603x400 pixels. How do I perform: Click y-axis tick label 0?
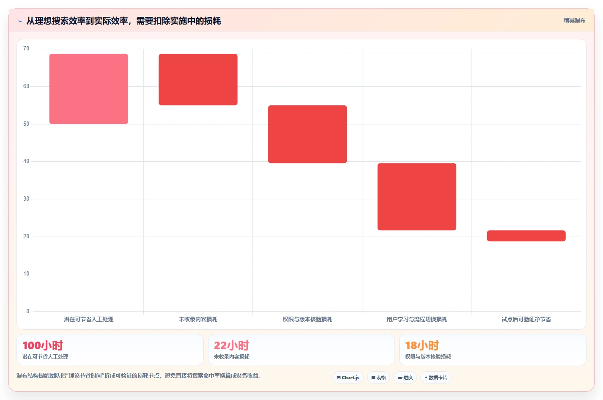[x=28, y=312]
